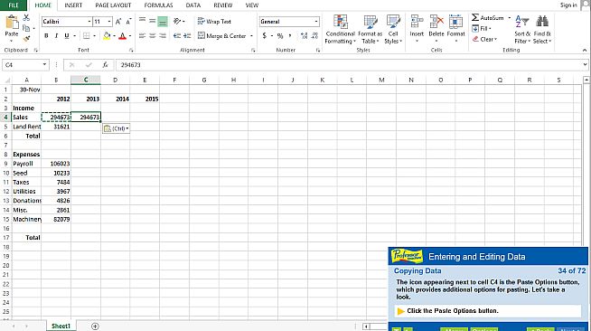Image resolution: width=591 pixels, height=331 pixels.
Task: Add a new sheet with plus button
Action: 95,326
